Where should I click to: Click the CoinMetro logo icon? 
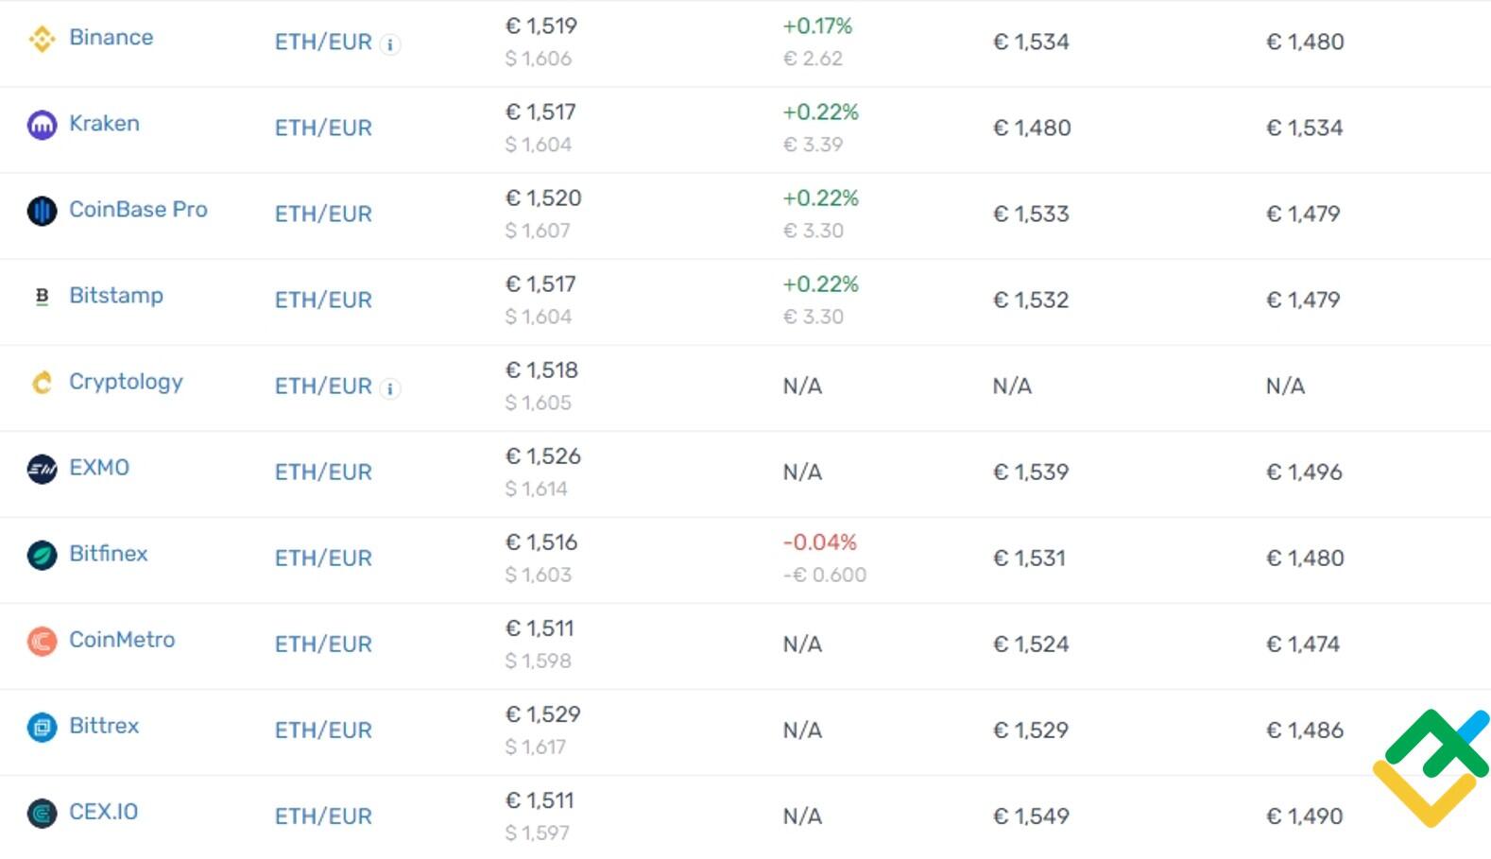42,641
